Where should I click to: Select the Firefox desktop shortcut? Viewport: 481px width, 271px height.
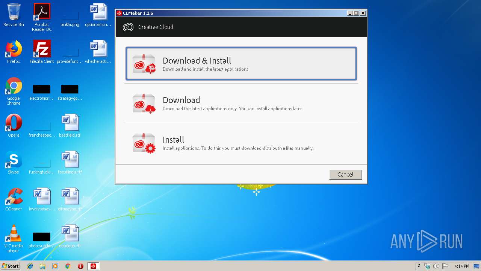[x=14, y=52]
